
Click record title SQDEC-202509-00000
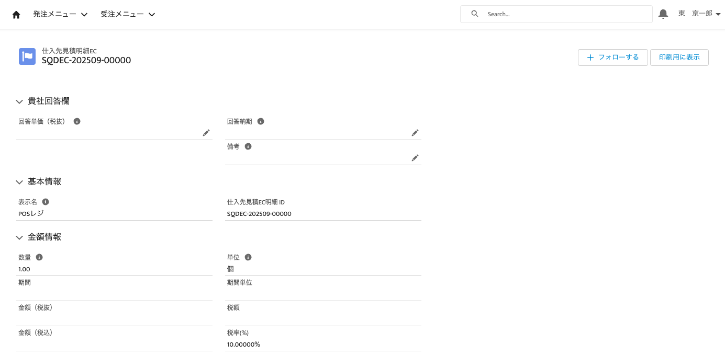click(x=86, y=60)
